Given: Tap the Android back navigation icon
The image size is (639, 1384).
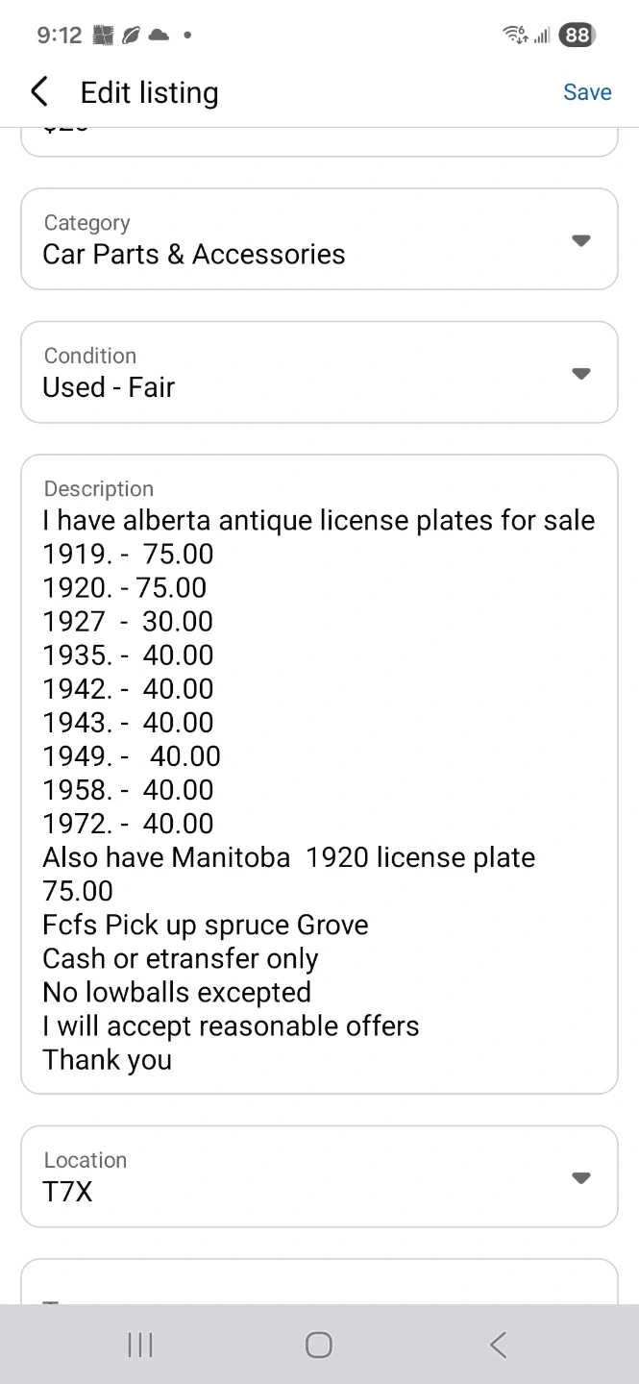Looking at the screenshot, I should coord(498,1345).
